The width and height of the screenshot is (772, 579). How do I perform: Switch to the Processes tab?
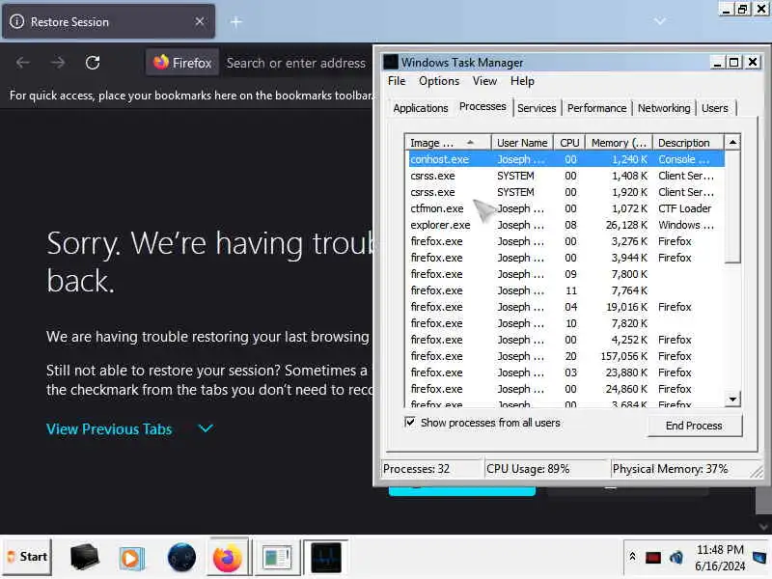(x=482, y=106)
